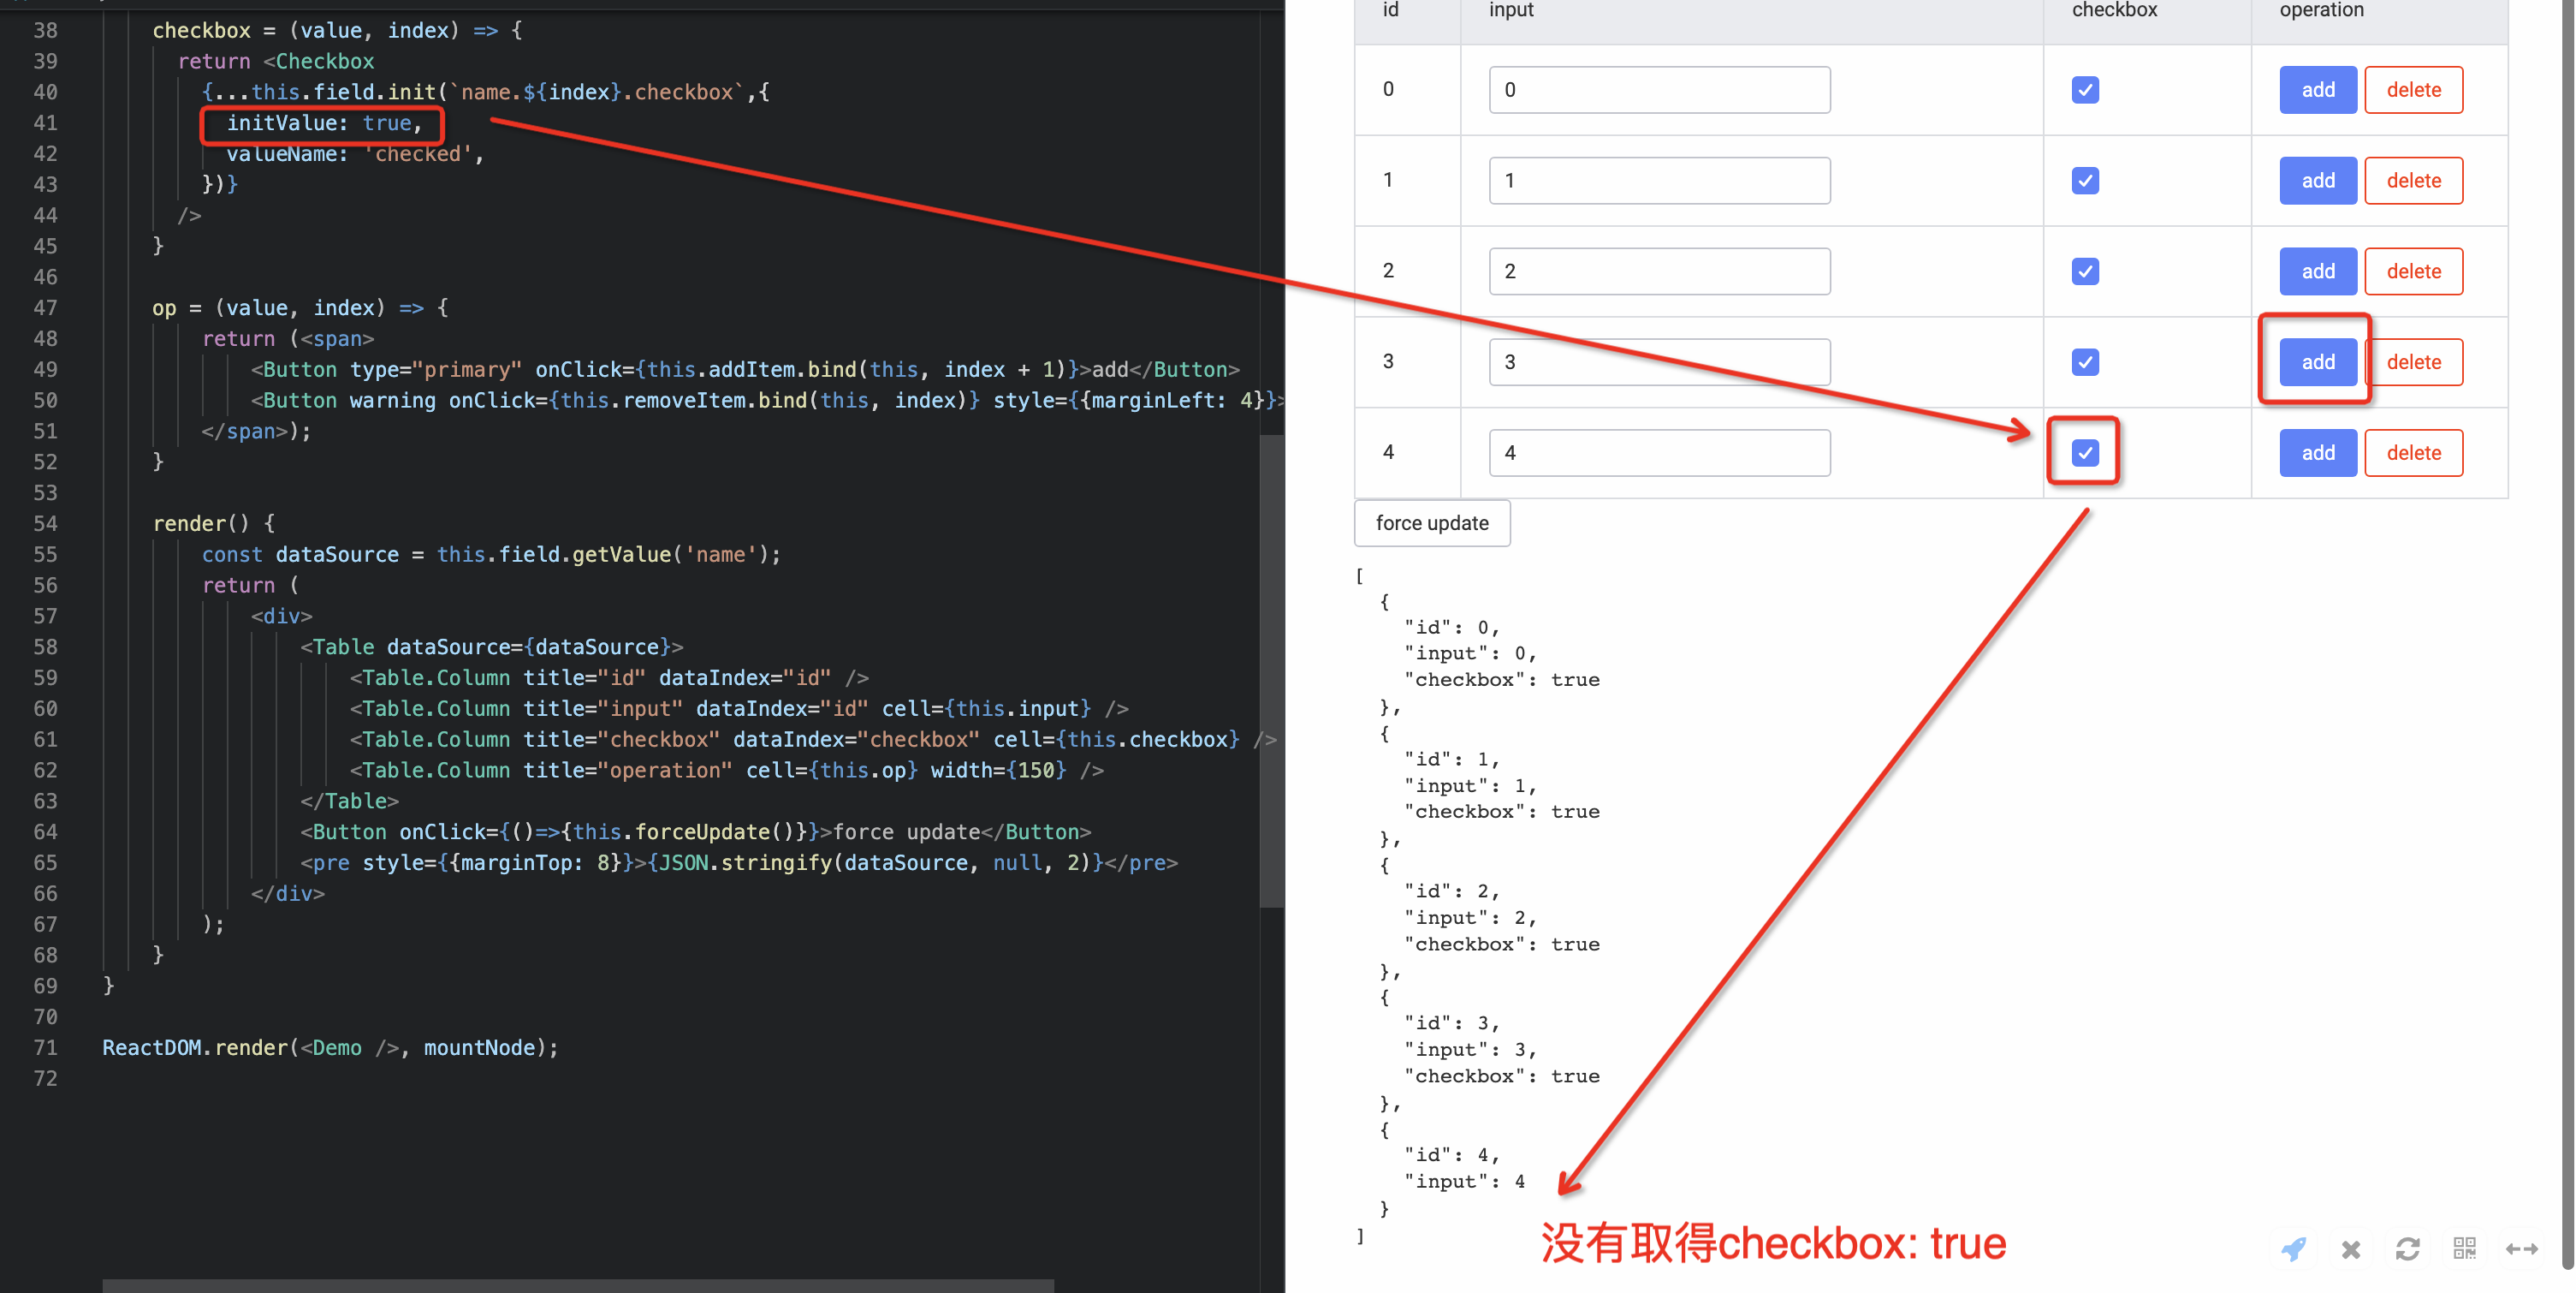Select the input field containing value 3
This screenshot has height=1293, width=2576.
point(1658,361)
